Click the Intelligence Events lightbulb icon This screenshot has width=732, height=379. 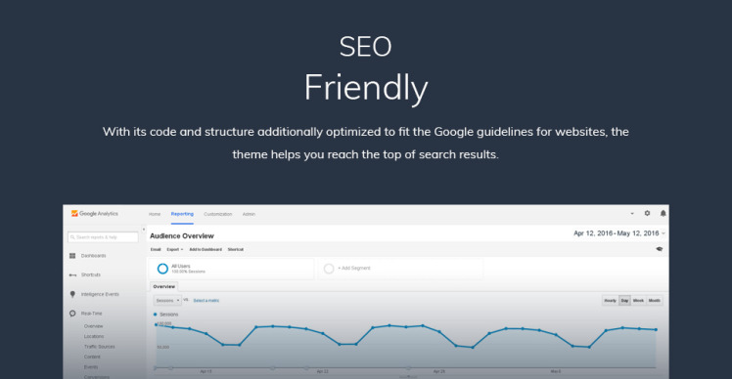(x=72, y=294)
